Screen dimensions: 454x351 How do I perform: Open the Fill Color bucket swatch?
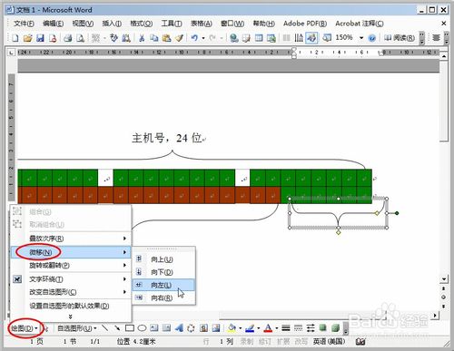click(x=232, y=328)
